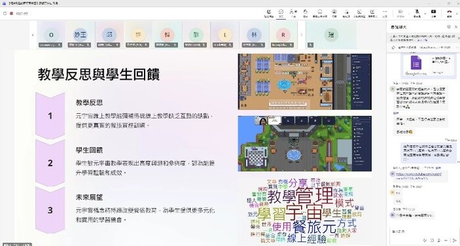Open the Chat panel toolbar button
The width and height of the screenshot is (460, 246).
click(x=281, y=13)
